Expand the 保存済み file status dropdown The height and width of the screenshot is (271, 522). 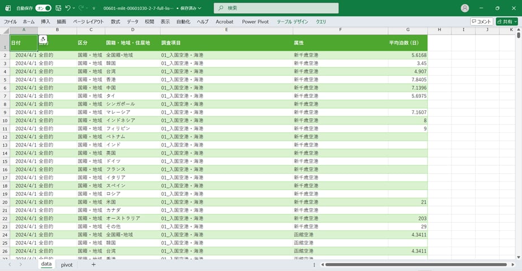coord(199,8)
